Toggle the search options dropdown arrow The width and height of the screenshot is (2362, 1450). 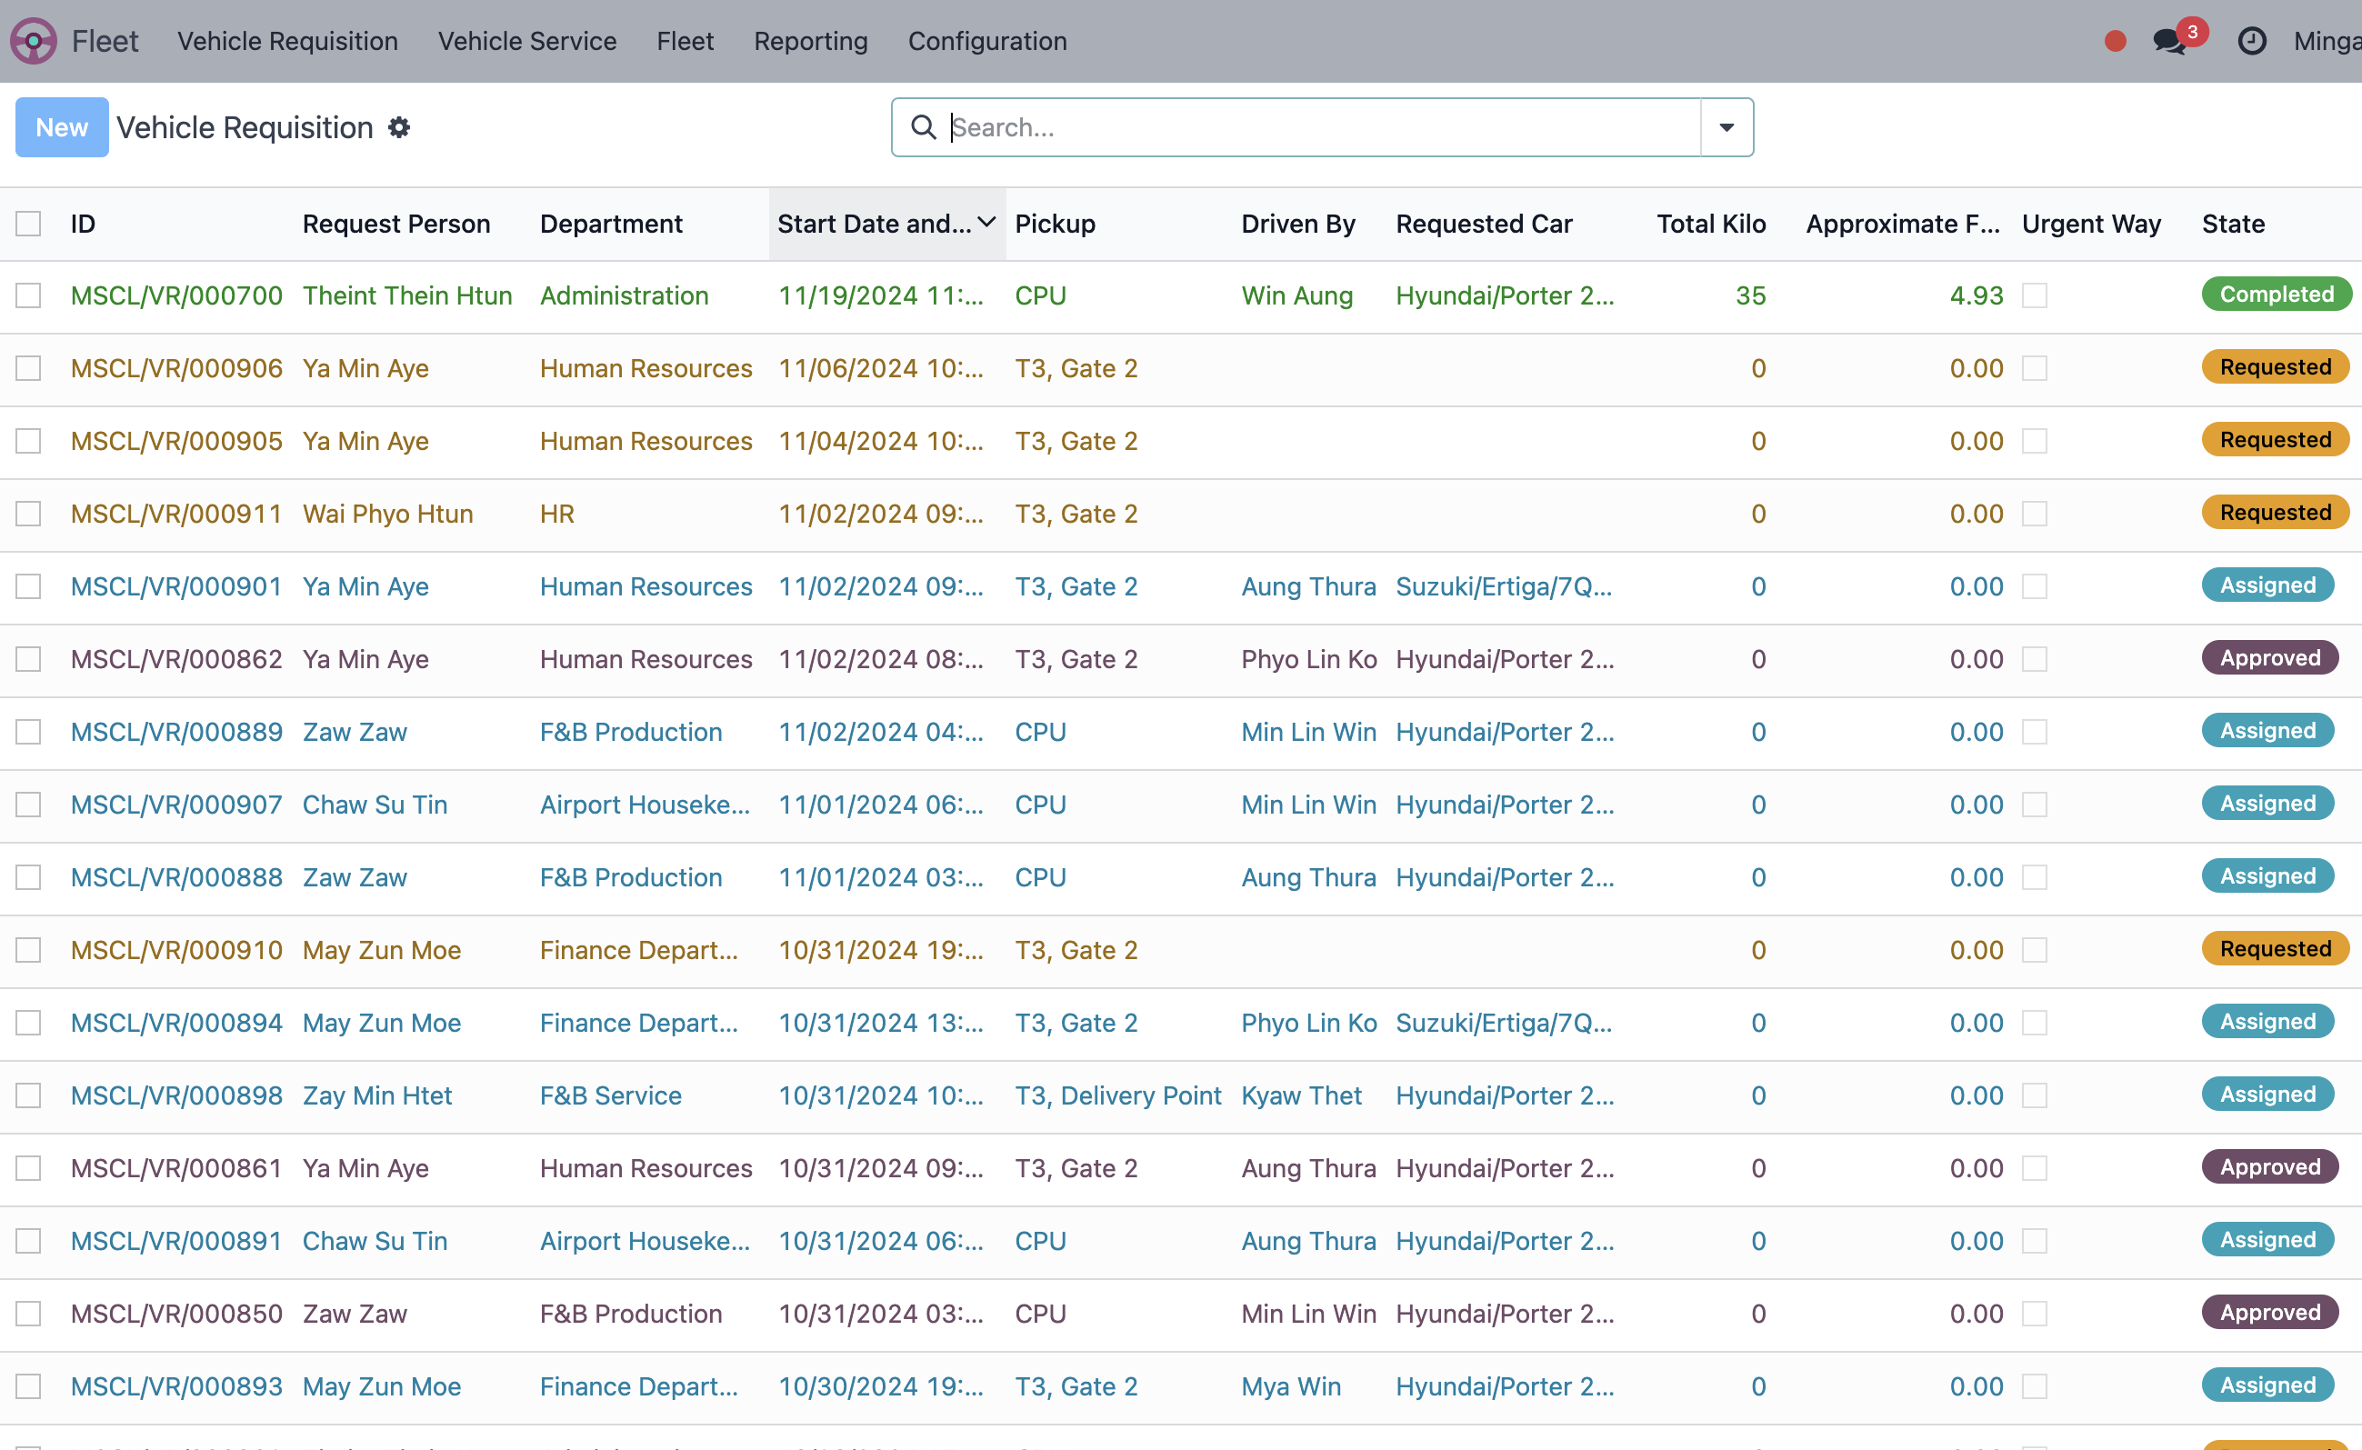1726,126
